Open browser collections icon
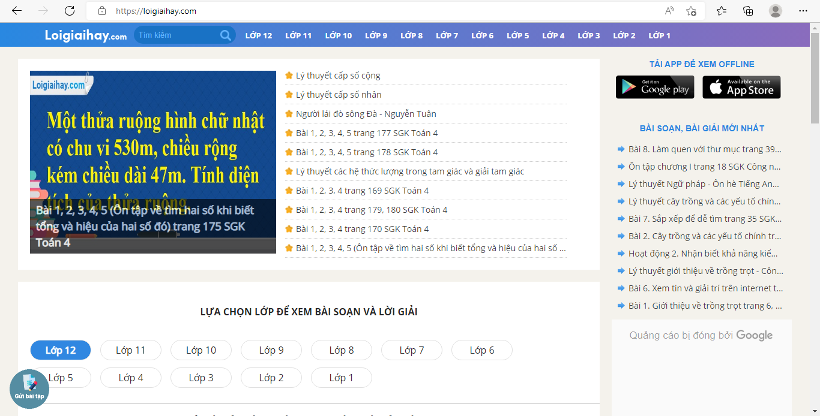This screenshot has height=416, width=820. pyautogui.click(x=748, y=11)
